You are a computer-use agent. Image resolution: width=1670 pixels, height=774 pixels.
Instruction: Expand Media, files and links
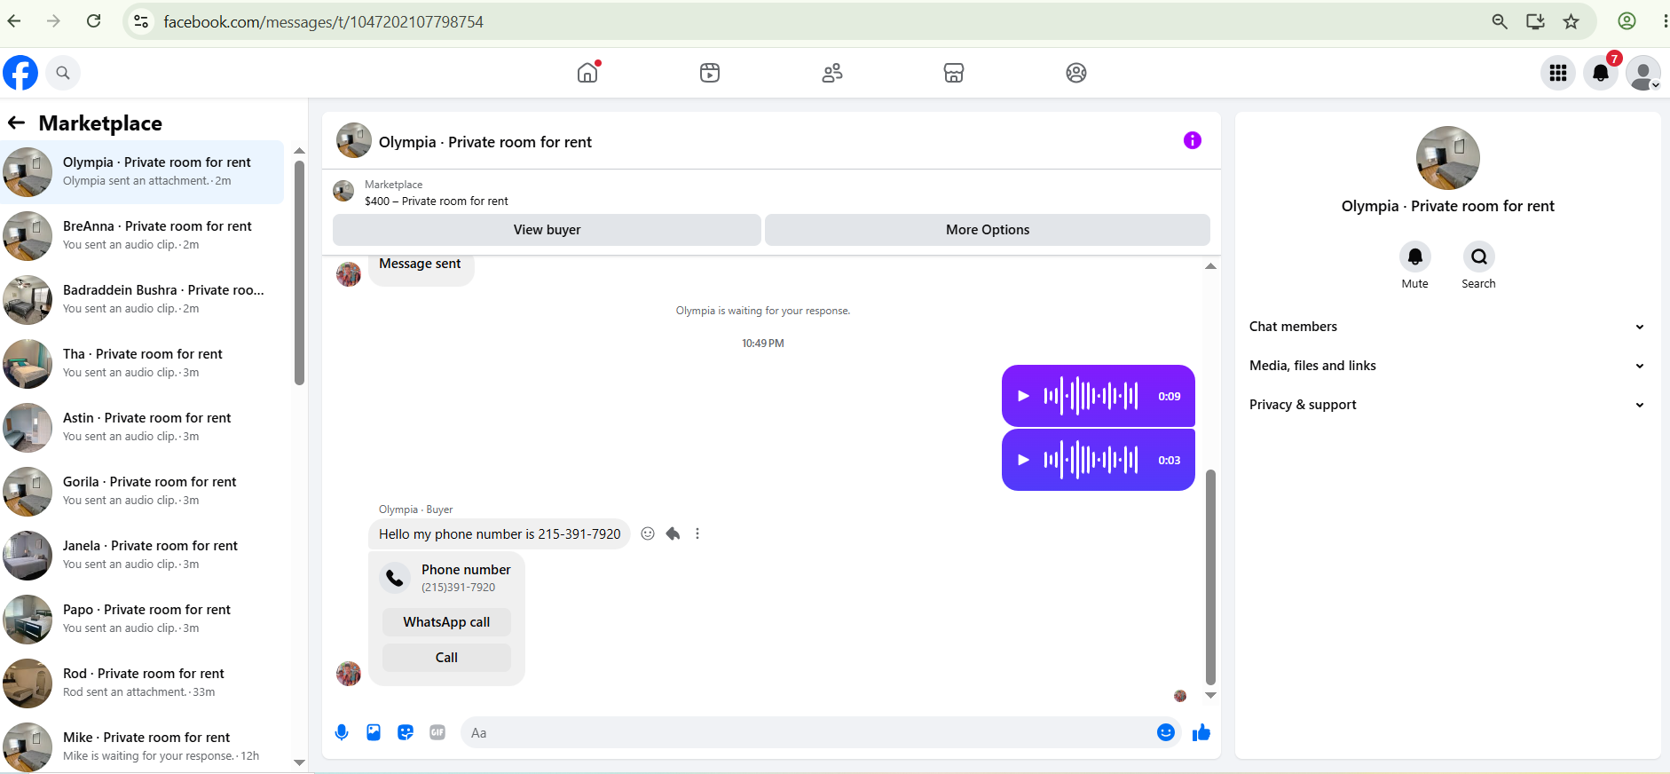[1446, 366]
